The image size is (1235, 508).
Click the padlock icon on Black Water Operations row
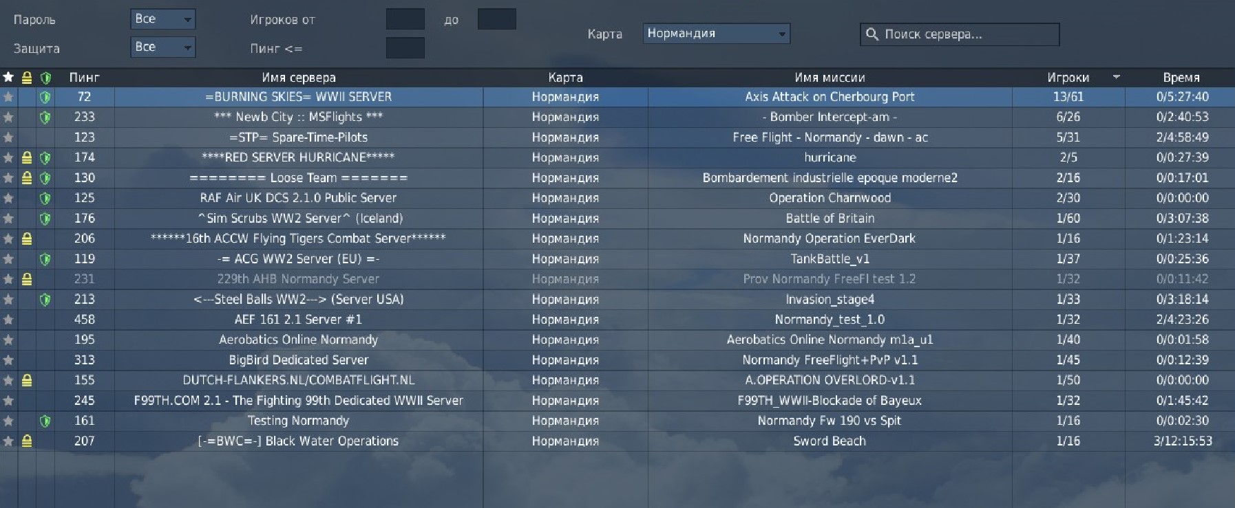27,441
